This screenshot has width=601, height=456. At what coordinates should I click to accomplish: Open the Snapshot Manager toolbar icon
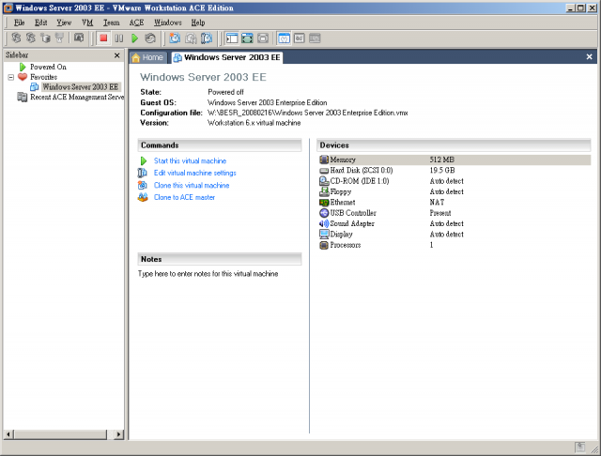point(207,38)
